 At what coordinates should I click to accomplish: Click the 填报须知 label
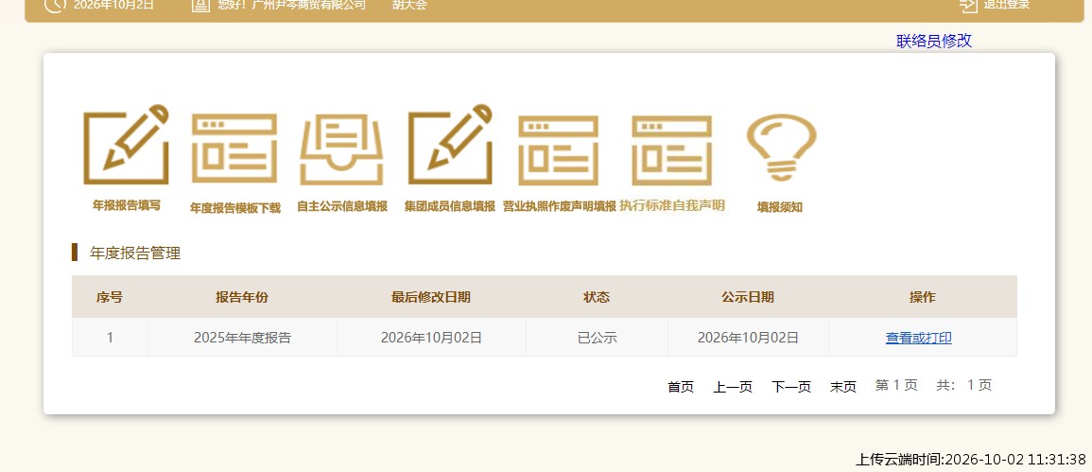tap(780, 207)
